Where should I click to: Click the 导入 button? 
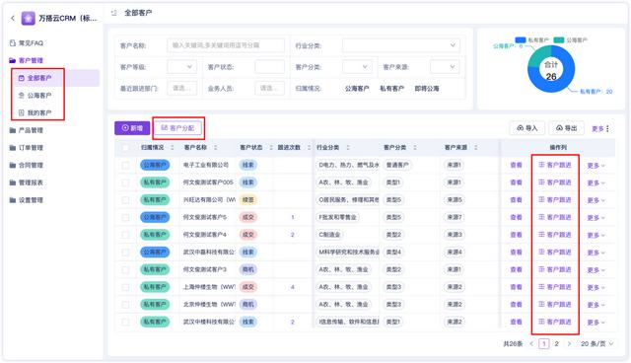tap(527, 128)
